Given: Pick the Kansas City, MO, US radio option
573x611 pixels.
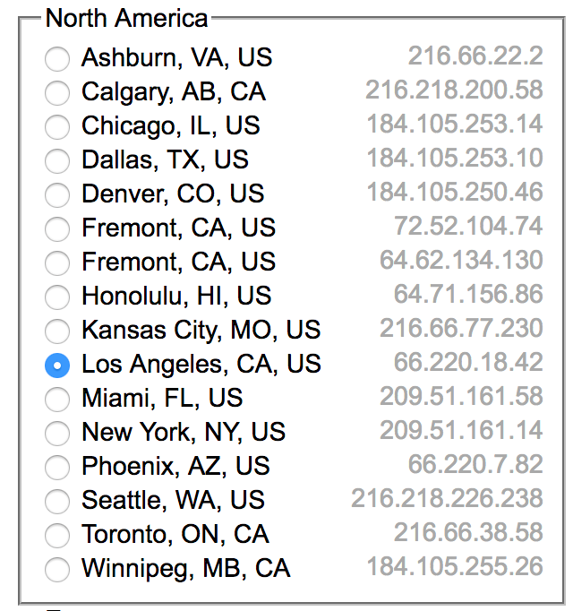Looking at the screenshot, I should click(x=57, y=331).
